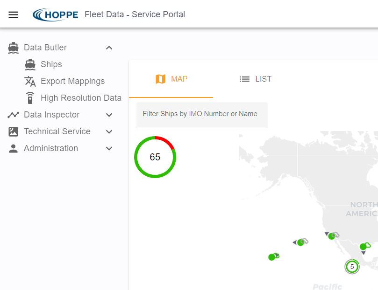The image size is (378, 290).
Task: Switch to the LIST tab
Action: 255,79
